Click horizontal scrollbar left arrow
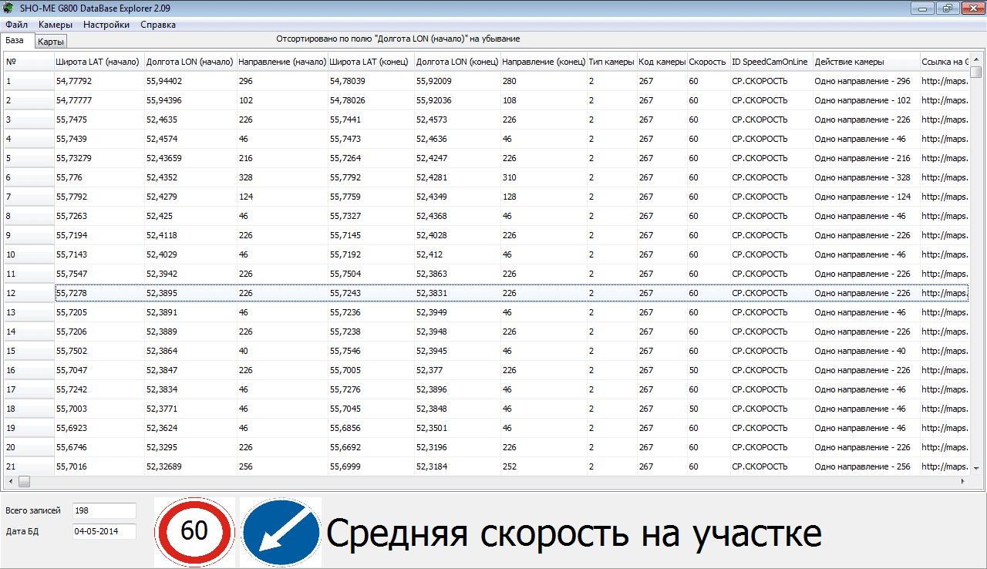987x569 pixels. tap(10, 481)
